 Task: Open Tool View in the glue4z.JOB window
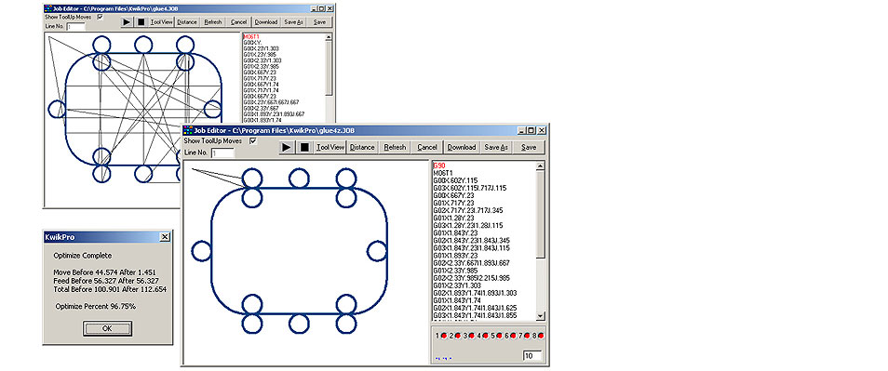coord(330,148)
